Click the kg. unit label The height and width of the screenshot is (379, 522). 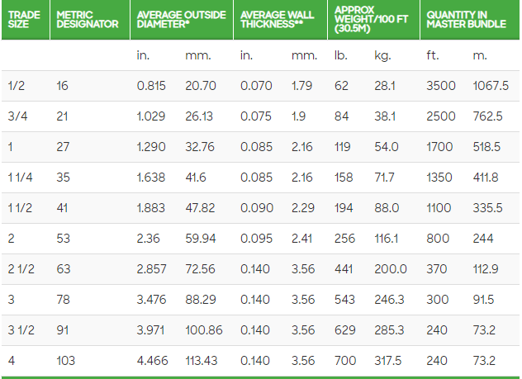click(x=382, y=56)
